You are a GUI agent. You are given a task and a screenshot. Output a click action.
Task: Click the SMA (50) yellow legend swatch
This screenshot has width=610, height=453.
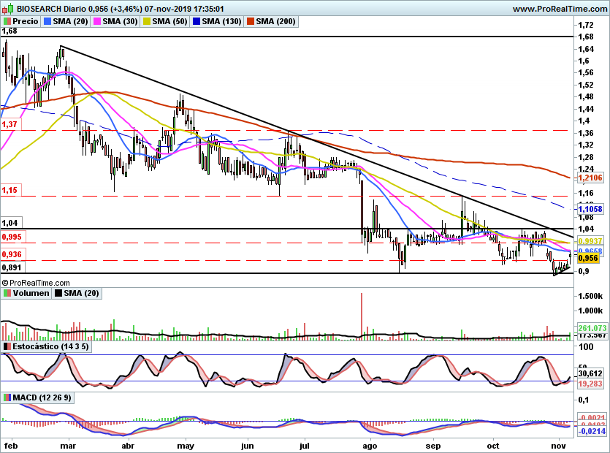(x=147, y=21)
